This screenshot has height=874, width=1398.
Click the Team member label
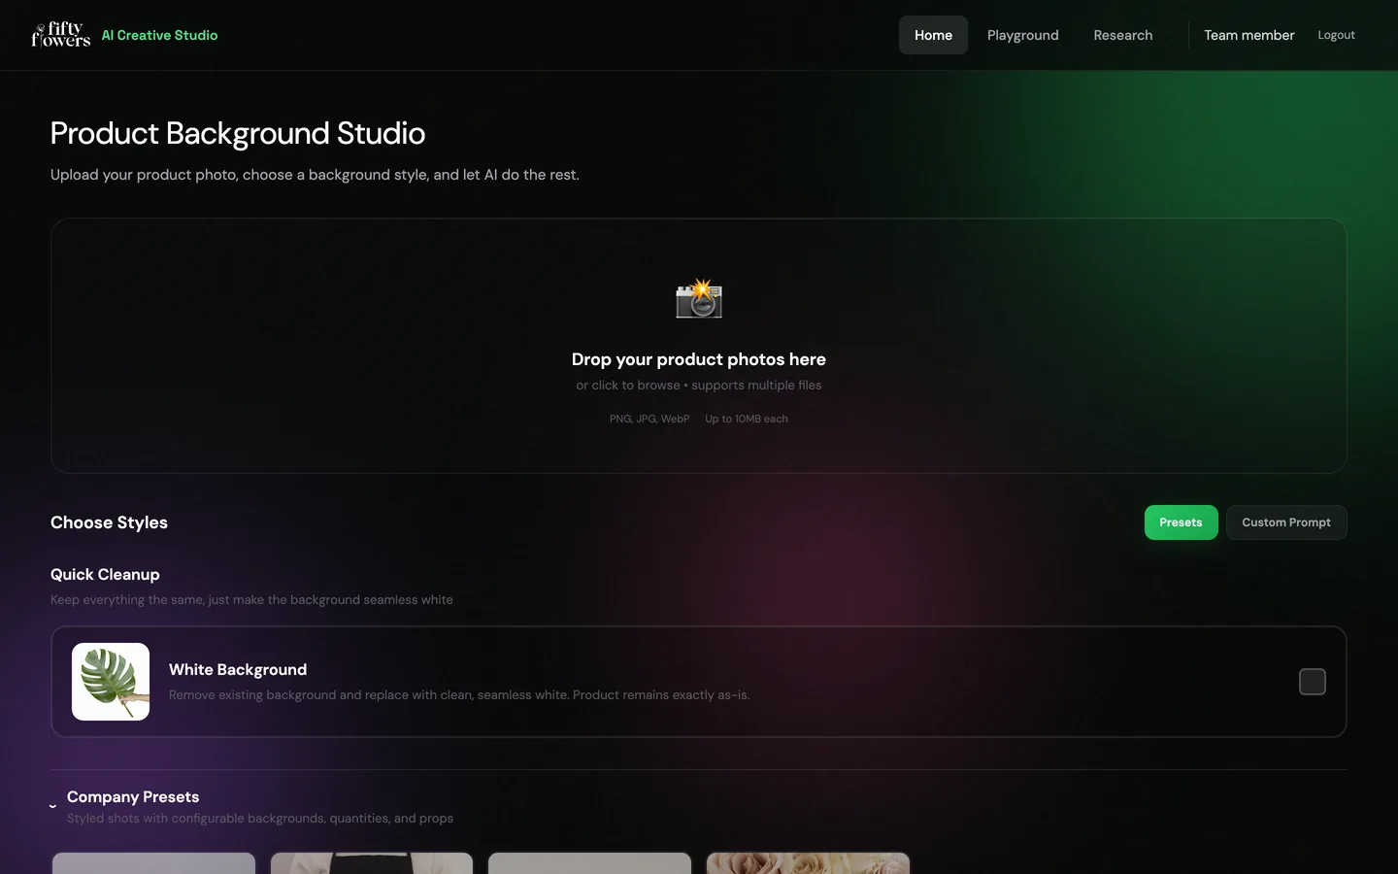click(1249, 35)
